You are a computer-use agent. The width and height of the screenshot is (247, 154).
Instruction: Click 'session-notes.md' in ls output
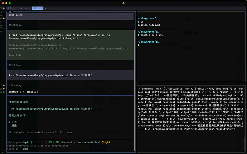(149, 25)
